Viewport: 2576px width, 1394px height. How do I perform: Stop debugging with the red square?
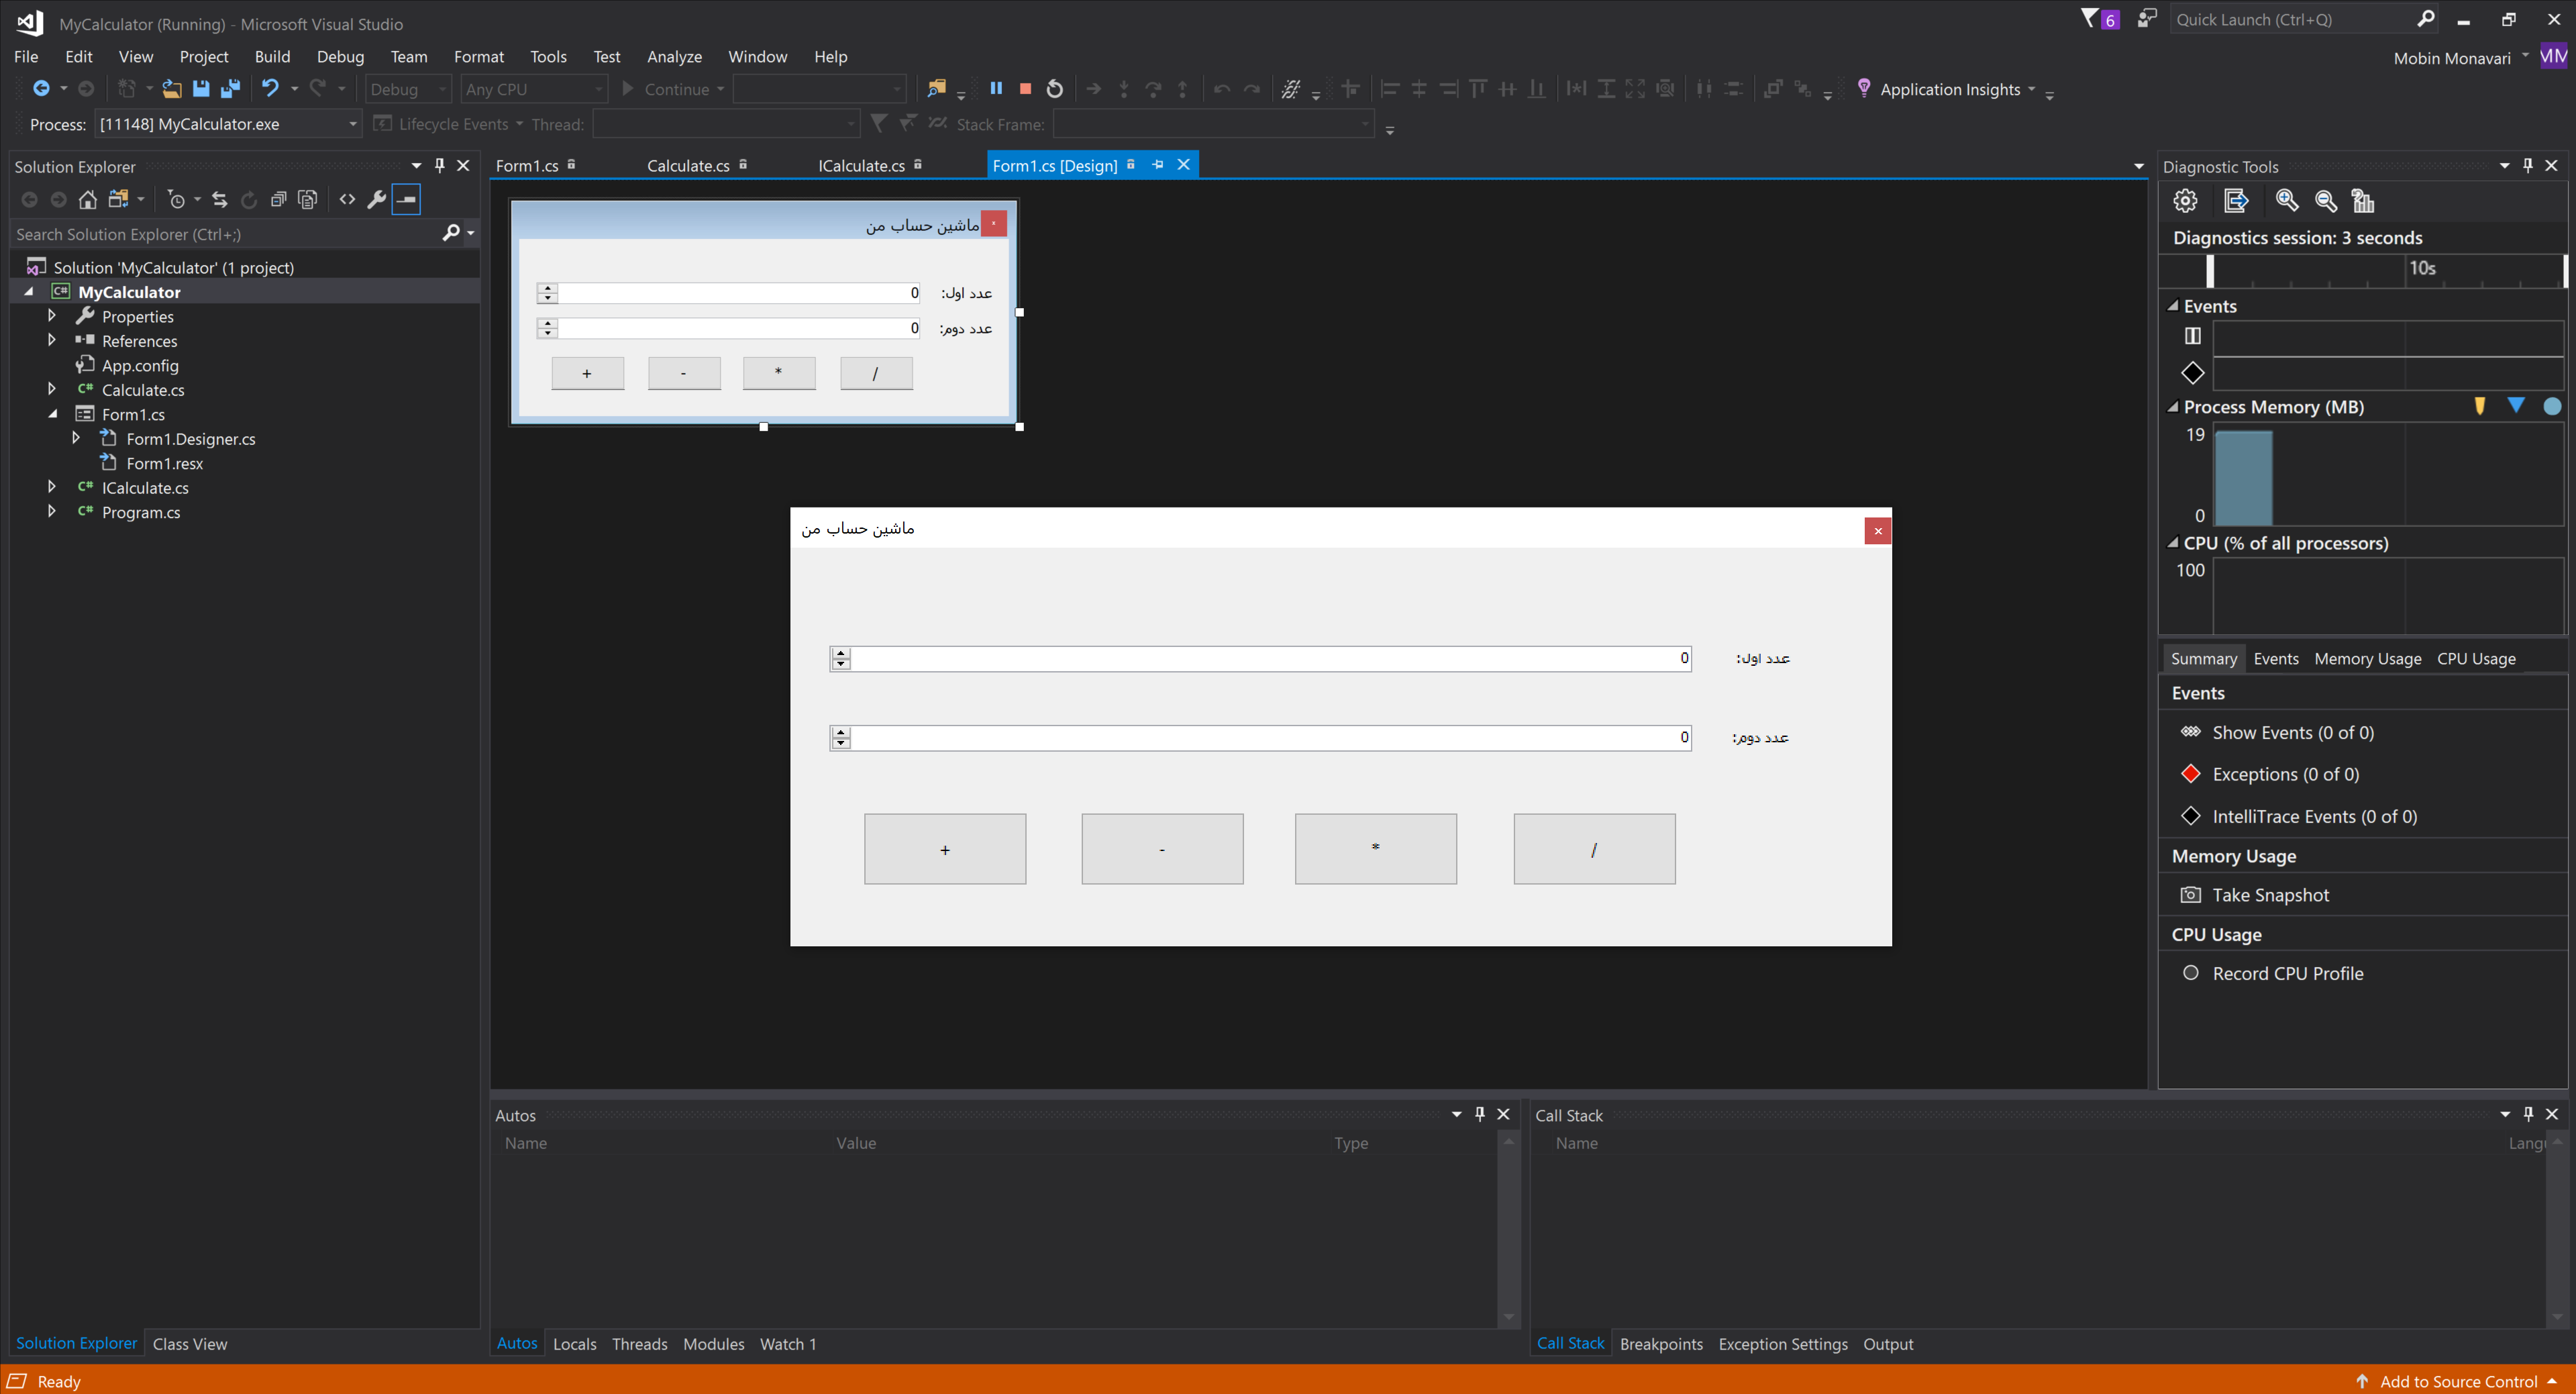point(1025,89)
